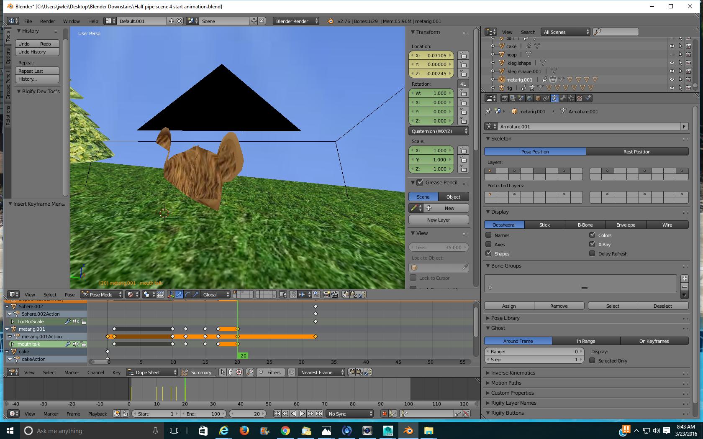
Task: Click the Blender logo in info header
Action: click(x=330, y=21)
